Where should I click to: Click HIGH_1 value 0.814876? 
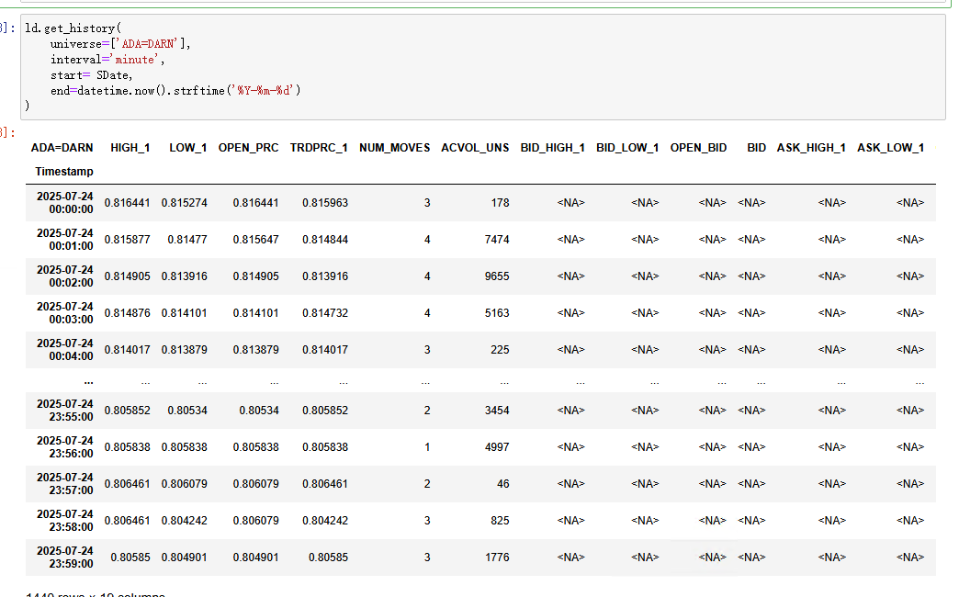(127, 313)
